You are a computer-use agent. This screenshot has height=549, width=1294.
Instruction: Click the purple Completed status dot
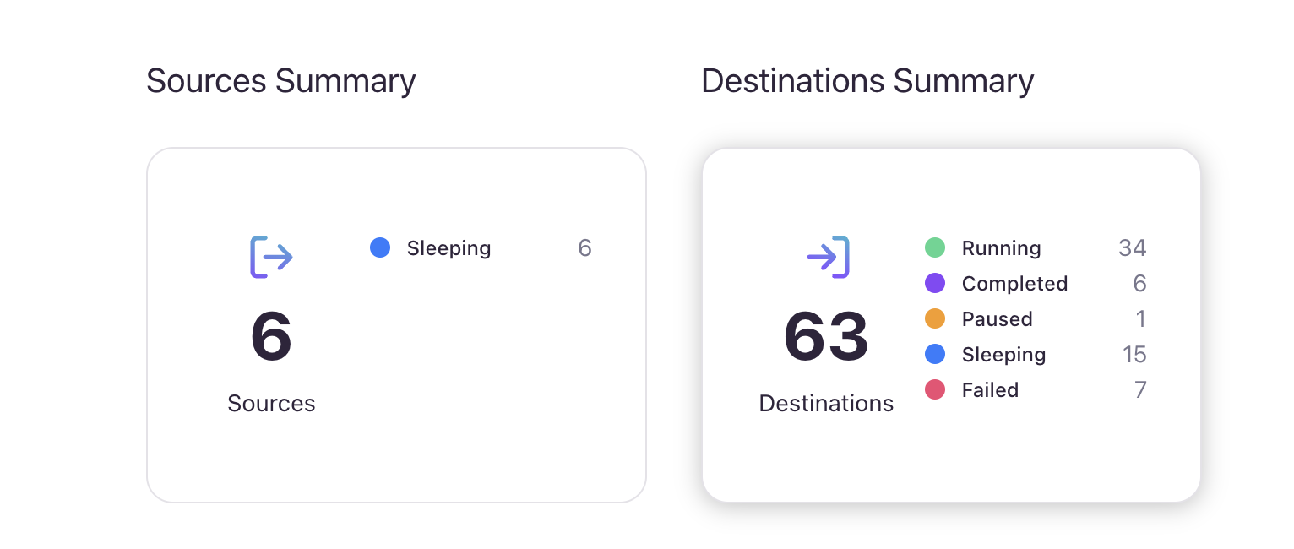[x=935, y=283]
